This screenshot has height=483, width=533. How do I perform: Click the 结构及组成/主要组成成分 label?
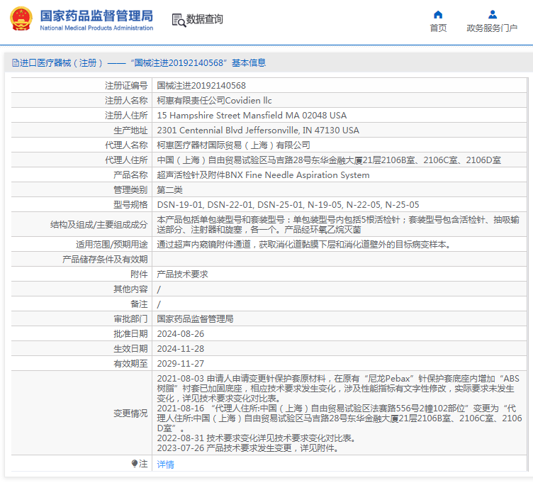click(99, 225)
